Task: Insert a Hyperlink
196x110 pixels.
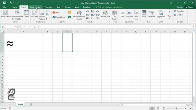Action: 161,14
